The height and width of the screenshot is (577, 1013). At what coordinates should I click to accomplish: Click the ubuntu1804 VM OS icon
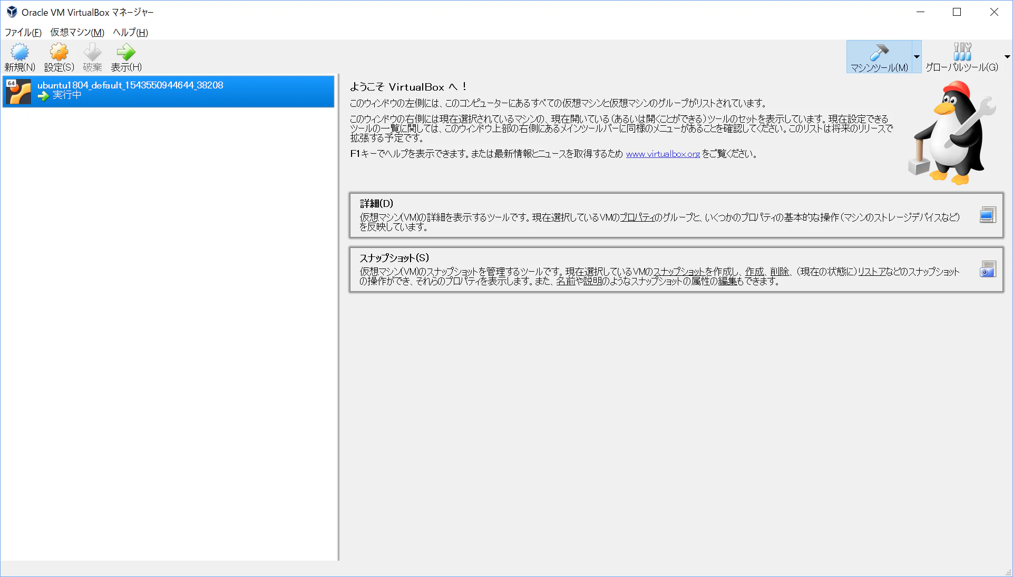(18, 92)
